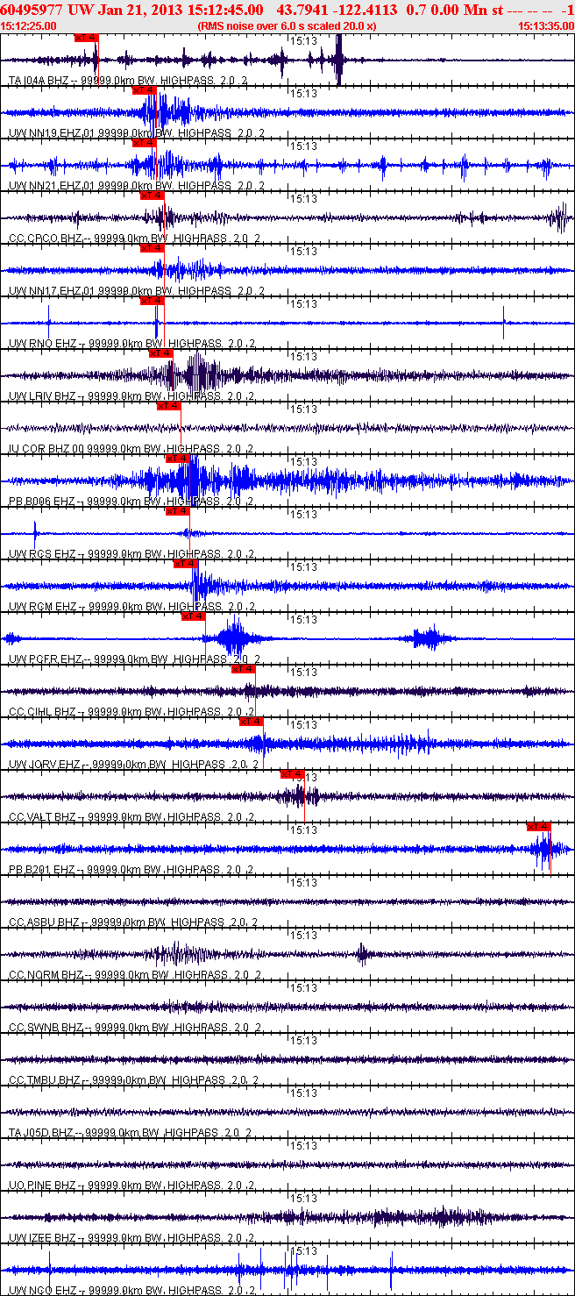575x1296 pixels.
Task: Select the TA J05D BHZ station label
Action: point(131,1133)
